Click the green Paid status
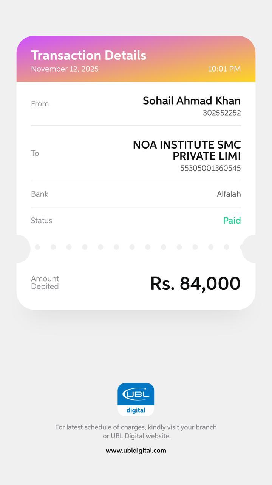The height and width of the screenshot is (485, 272). click(232, 221)
